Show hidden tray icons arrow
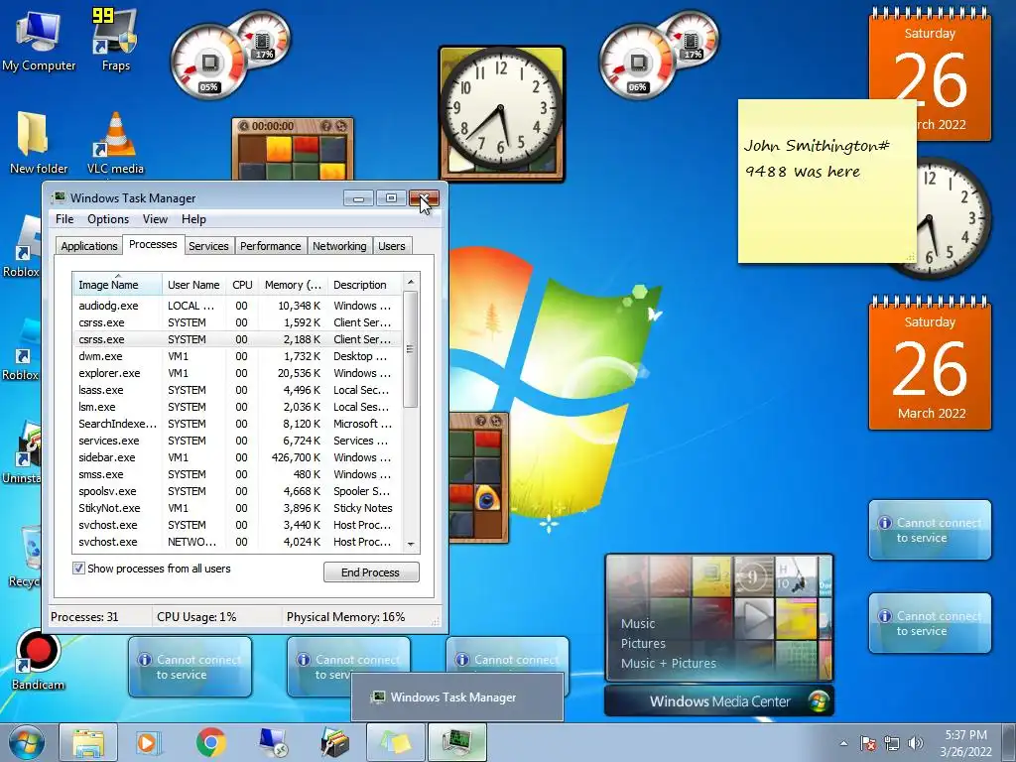The width and height of the screenshot is (1016, 762). tap(843, 743)
